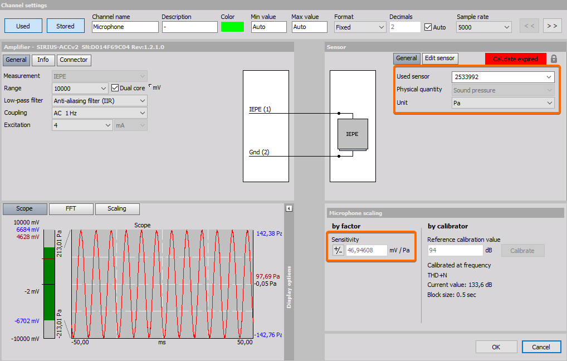Open the Used sensor dropdown 2533992

point(503,77)
